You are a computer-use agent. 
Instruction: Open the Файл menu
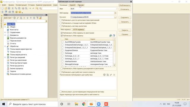(4, 5)
